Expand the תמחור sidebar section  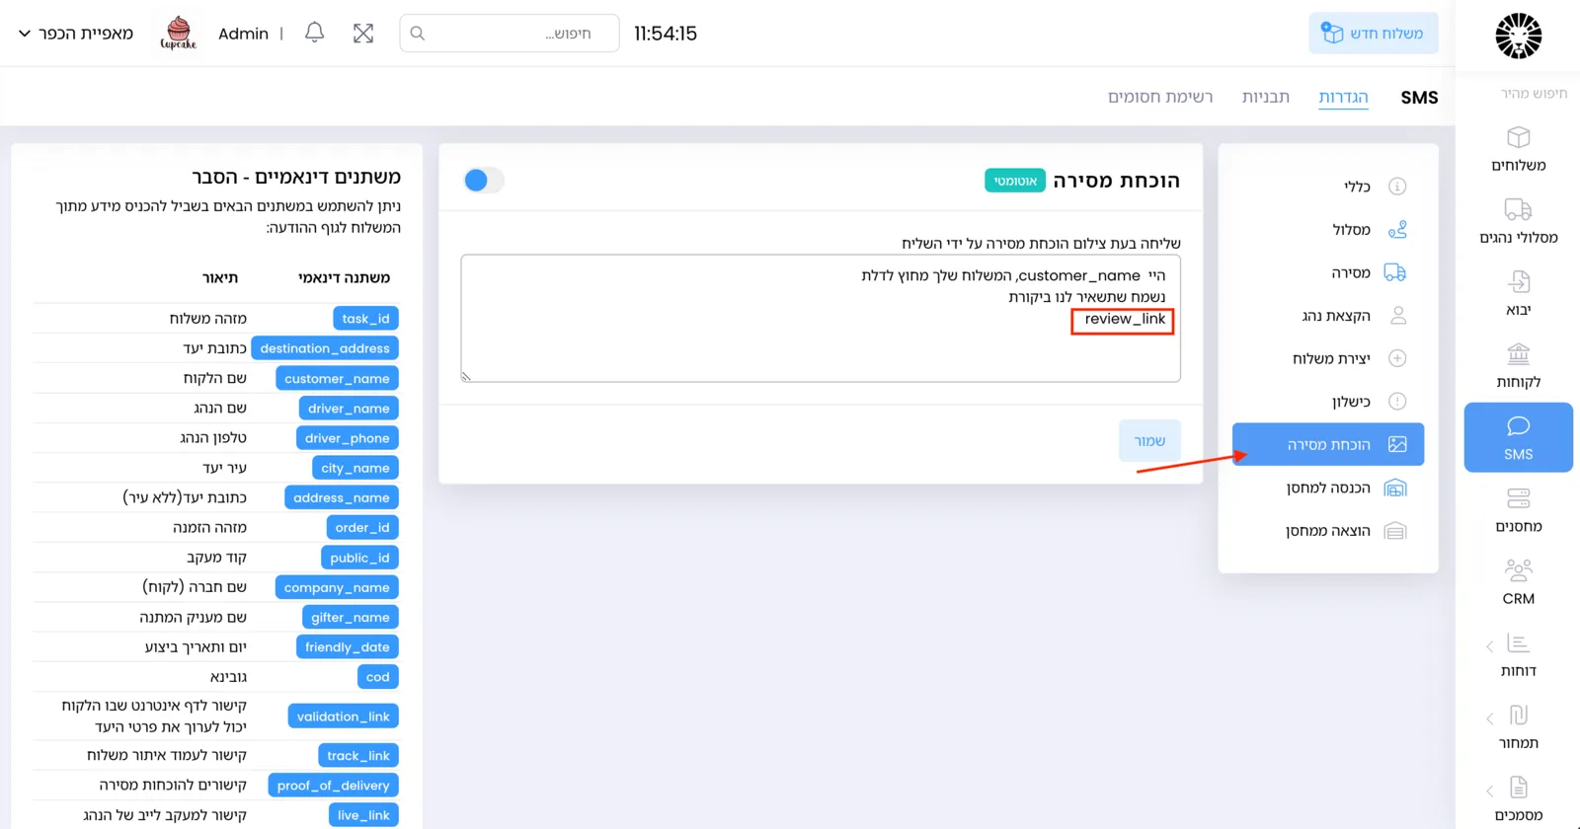(1518, 726)
